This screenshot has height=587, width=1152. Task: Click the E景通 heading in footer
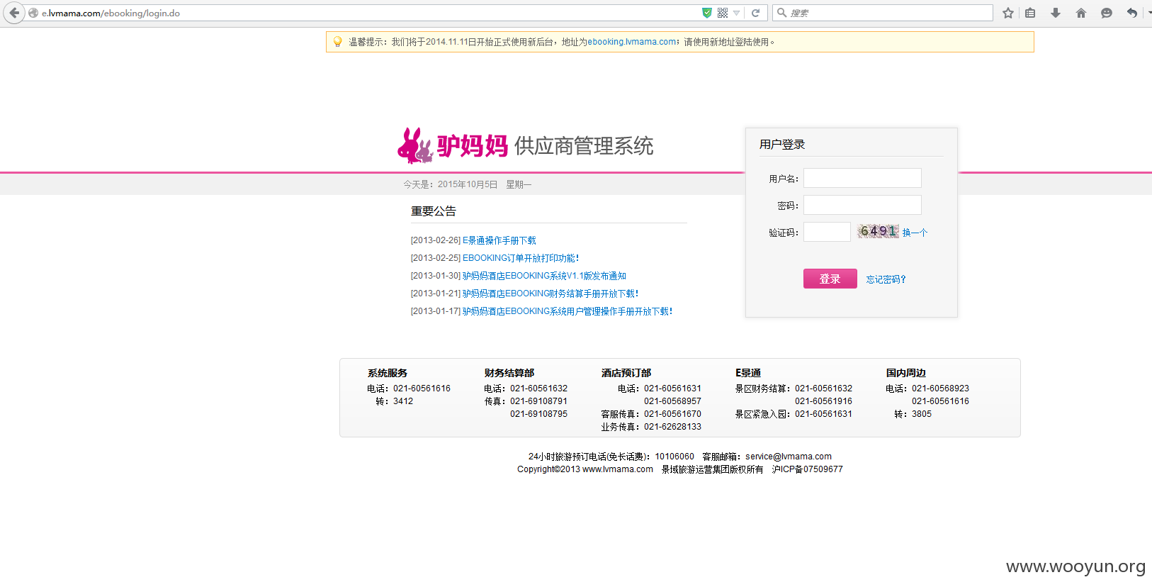(x=747, y=373)
